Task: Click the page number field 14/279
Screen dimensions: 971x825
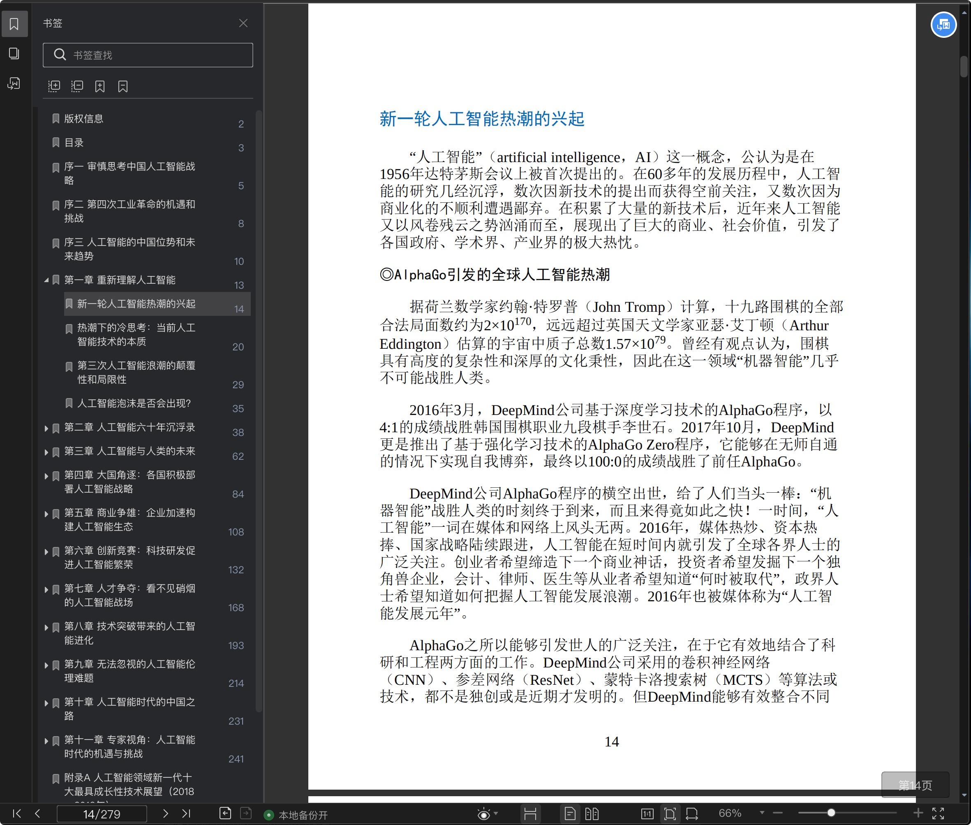Action: pyautogui.click(x=102, y=814)
